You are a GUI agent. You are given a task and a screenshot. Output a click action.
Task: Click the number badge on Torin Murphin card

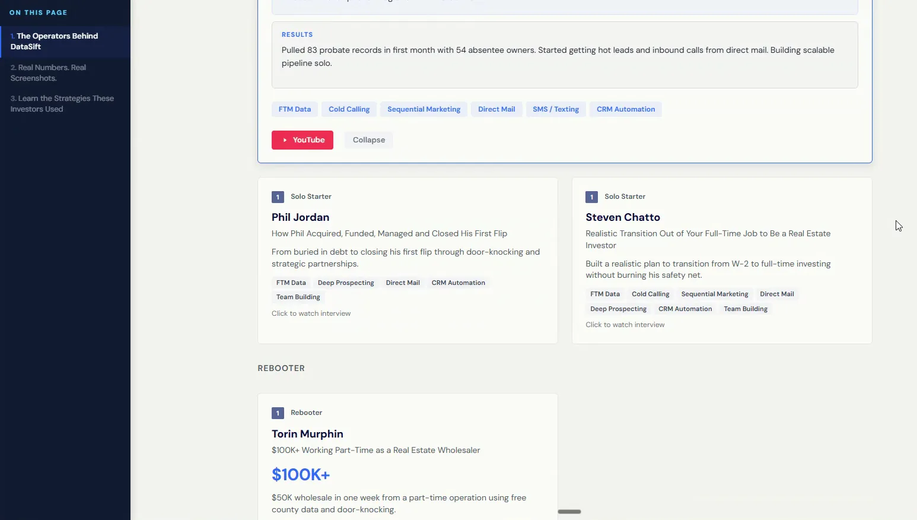(x=278, y=413)
